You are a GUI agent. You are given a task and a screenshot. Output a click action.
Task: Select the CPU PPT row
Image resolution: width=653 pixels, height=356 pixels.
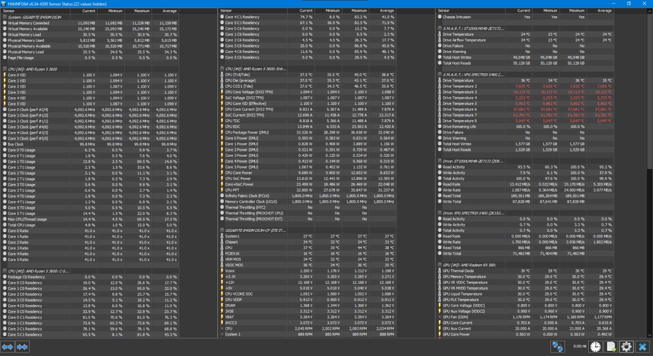pyautogui.click(x=307, y=190)
